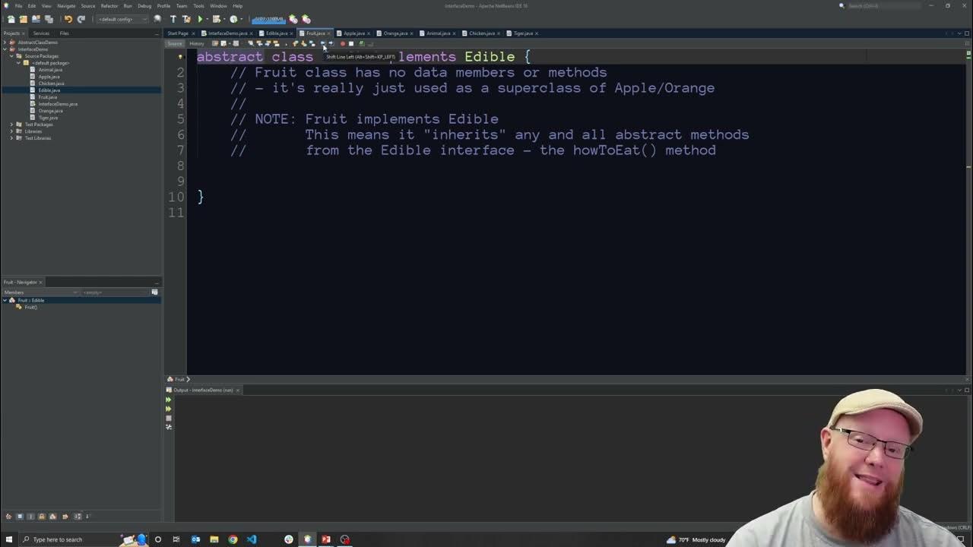Click Shift Line Right editor icon
Image resolution: width=973 pixels, height=547 pixels.
[331, 43]
